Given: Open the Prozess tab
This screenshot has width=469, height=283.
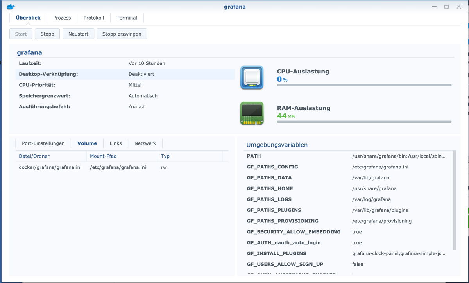Looking at the screenshot, I should tap(62, 18).
